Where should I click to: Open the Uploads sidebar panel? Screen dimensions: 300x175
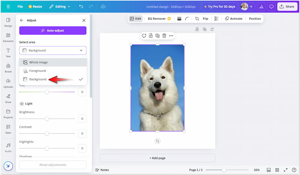[x=8, y=83]
